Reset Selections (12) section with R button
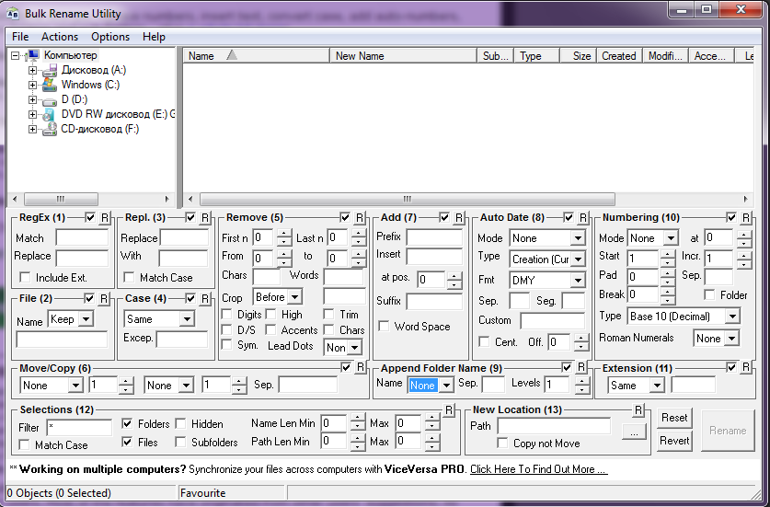 (448, 410)
